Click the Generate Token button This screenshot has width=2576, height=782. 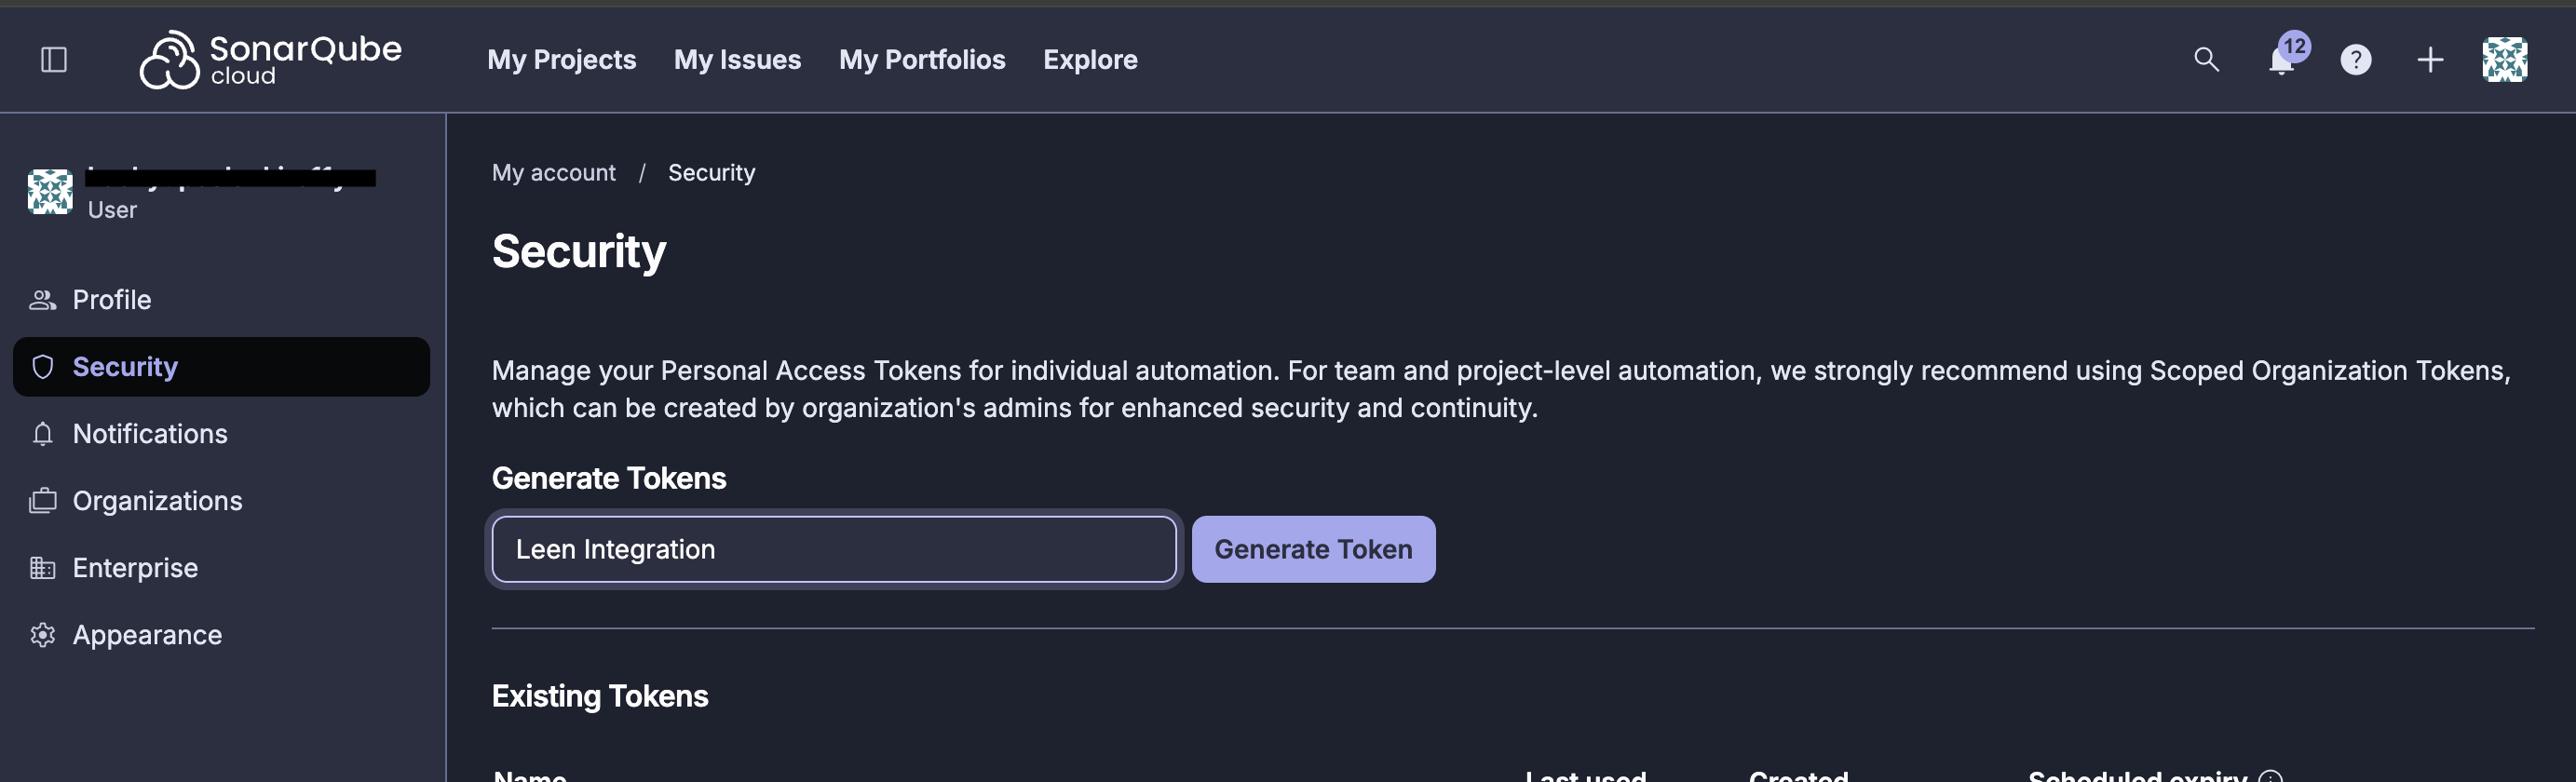coord(1313,548)
